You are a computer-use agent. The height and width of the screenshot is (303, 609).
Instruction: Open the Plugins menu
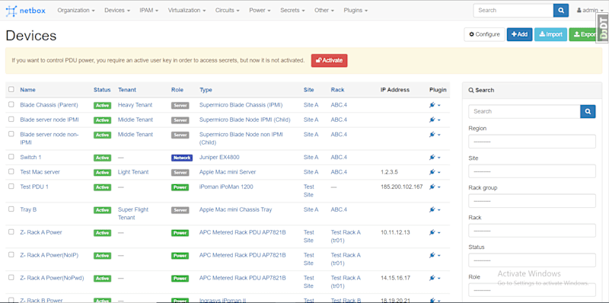point(356,11)
